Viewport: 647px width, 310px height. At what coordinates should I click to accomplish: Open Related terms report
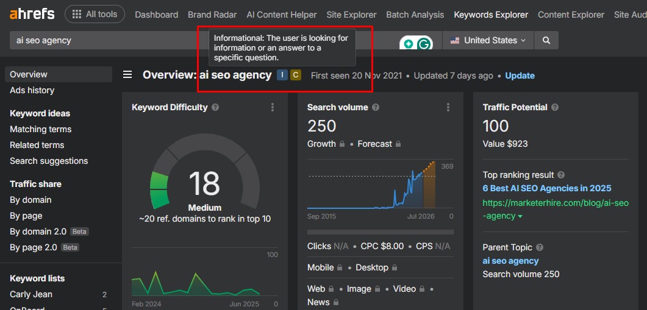click(x=37, y=145)
